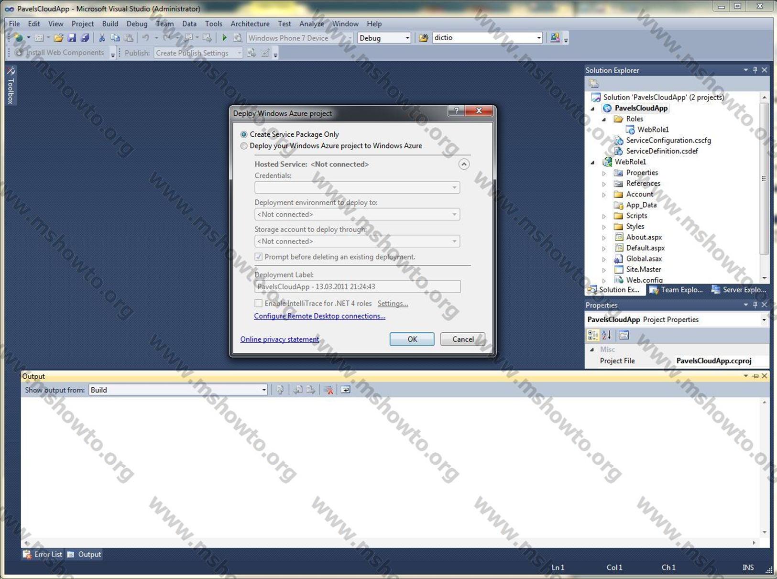
Task: Open the Tools menu
Action: tap(214, 24)
